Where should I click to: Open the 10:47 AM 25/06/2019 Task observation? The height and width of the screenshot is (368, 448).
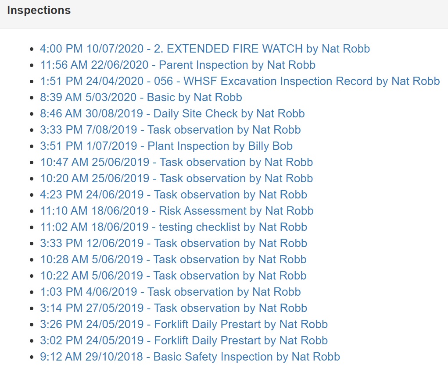pyautogui.click(x=176, y=162)
